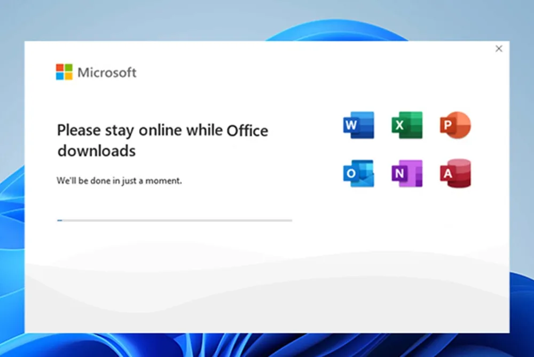Click 'We'll be done in just a moment.' text
The image size is (534, 357).
click(x=119, y=181)
